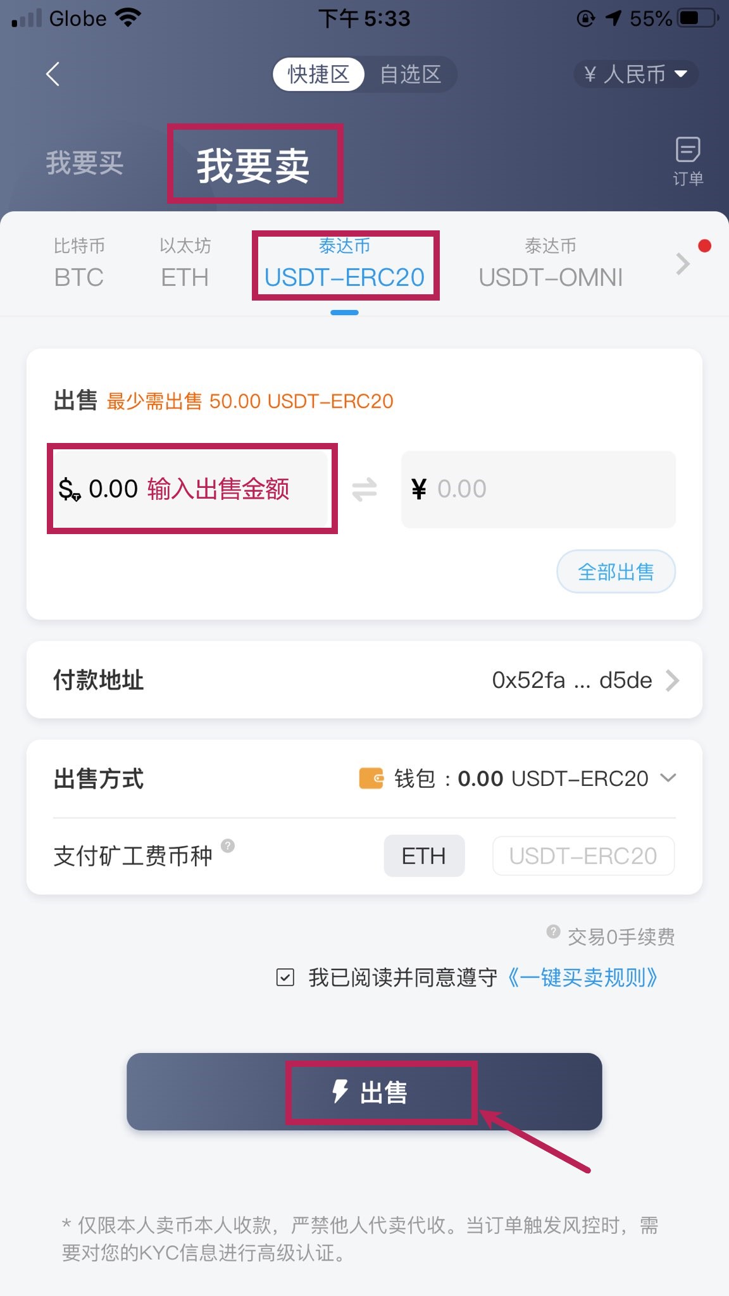This screenshot has width=729, height=1296.
Task: Tap the help icon beside 支付矿工费币种
Action: point(228,846)
